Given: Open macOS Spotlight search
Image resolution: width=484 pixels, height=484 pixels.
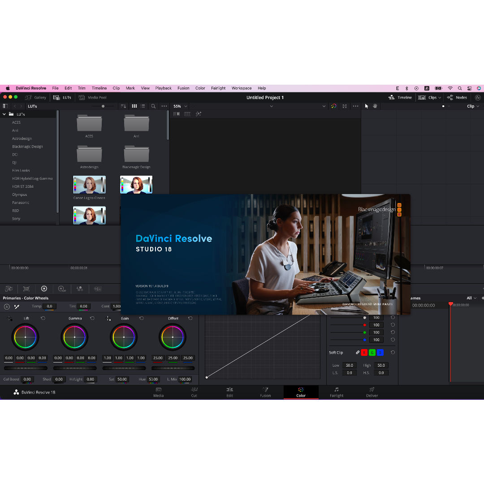Looking at the screenshot, I should pyautogui.click(x=460, y=88).
